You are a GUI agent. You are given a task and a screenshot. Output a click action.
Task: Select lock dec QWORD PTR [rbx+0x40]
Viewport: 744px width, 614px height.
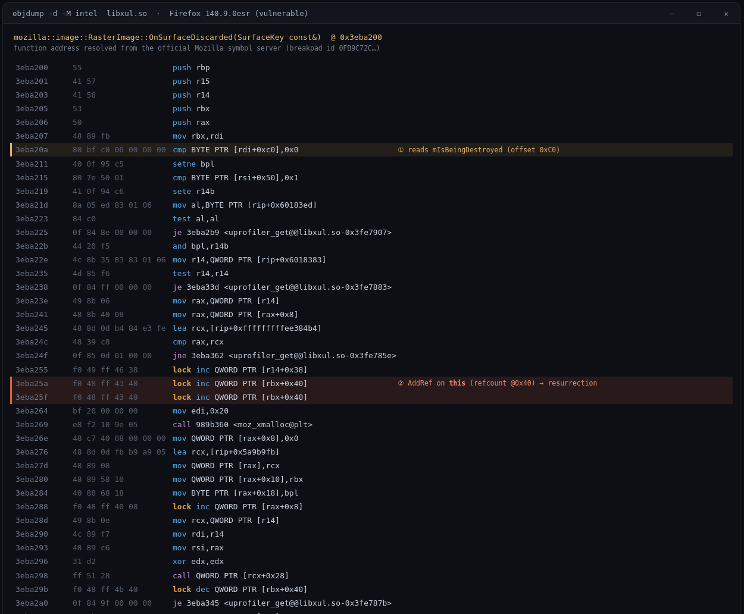(240, 589)
